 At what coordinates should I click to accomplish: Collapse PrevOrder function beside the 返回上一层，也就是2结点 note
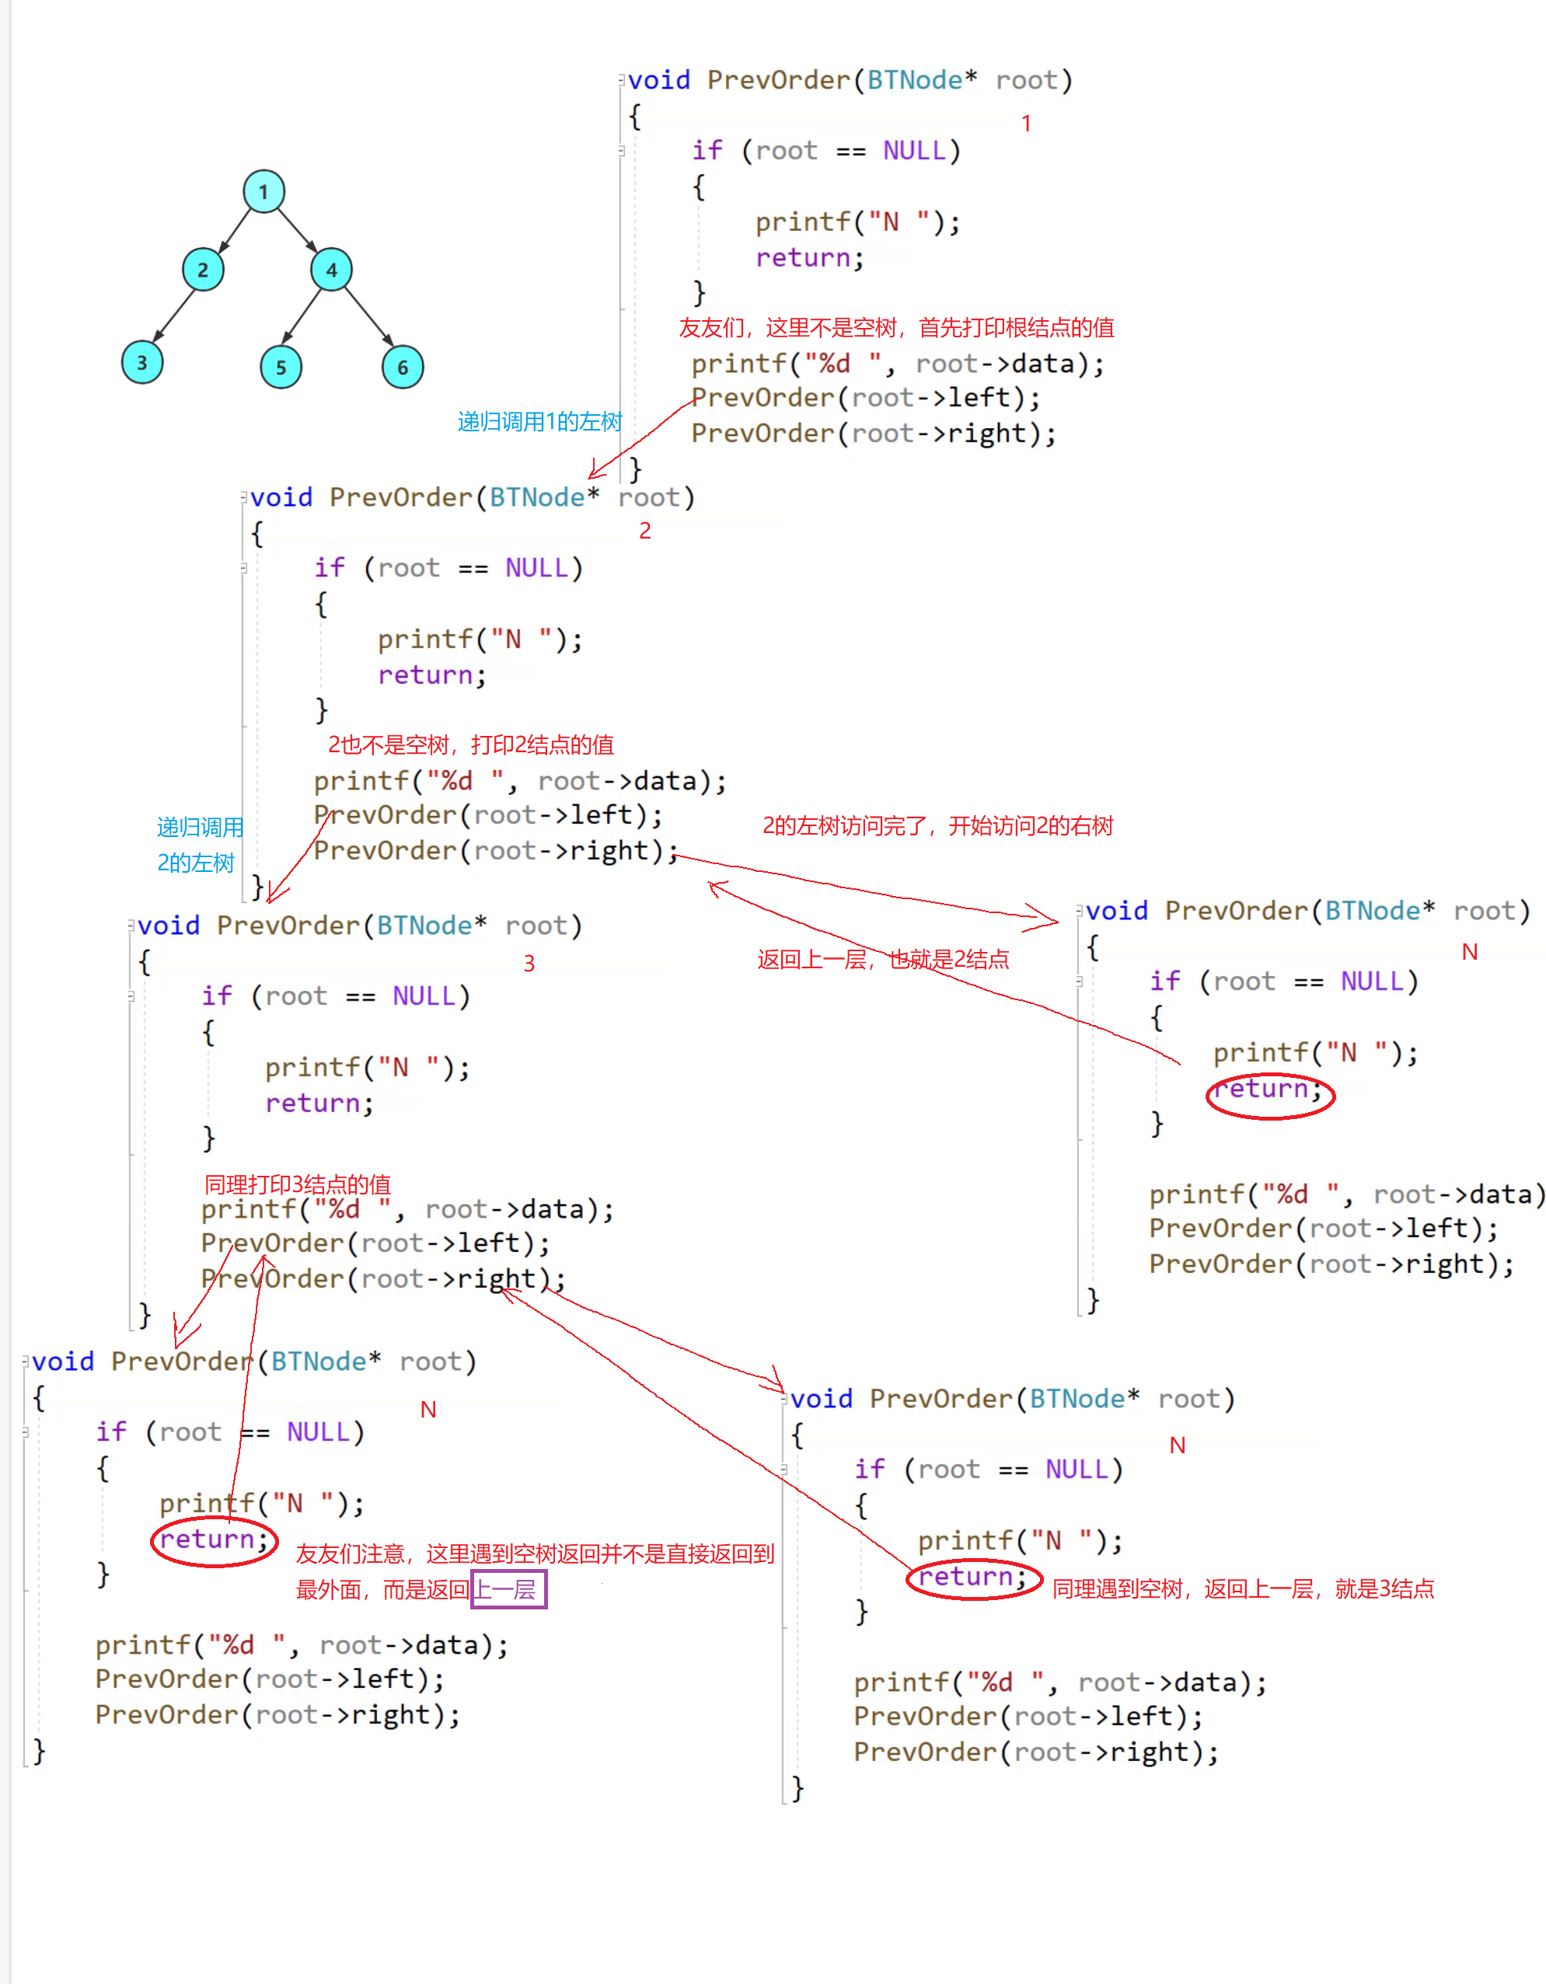tap(1079, 910)
